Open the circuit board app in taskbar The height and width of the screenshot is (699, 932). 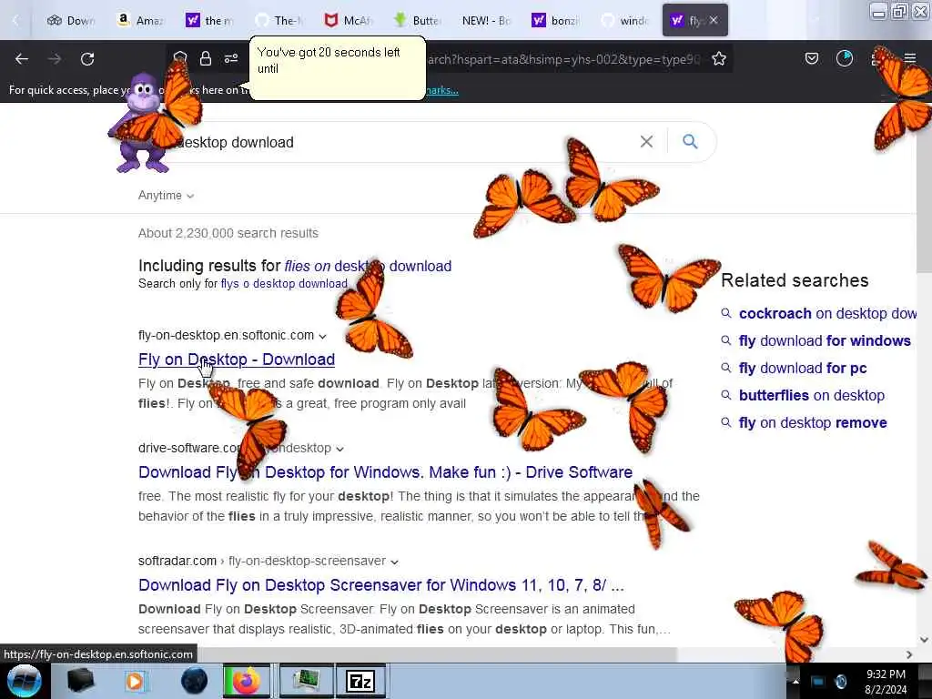tap(306, 681)
